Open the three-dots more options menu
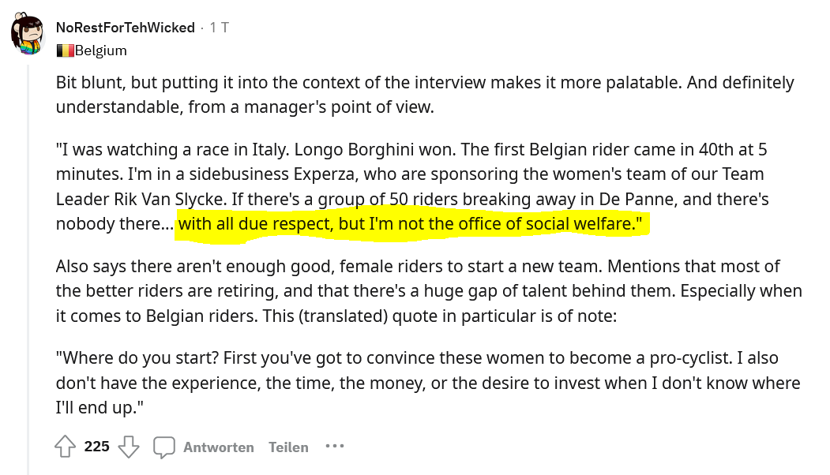The width and height of the screenshot is (830, 475). 335,447
